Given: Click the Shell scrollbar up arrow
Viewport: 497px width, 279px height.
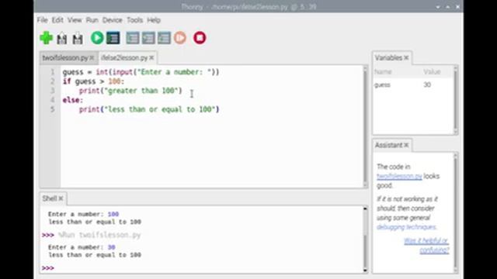Looking at the screenshot, I should [365, 208].
